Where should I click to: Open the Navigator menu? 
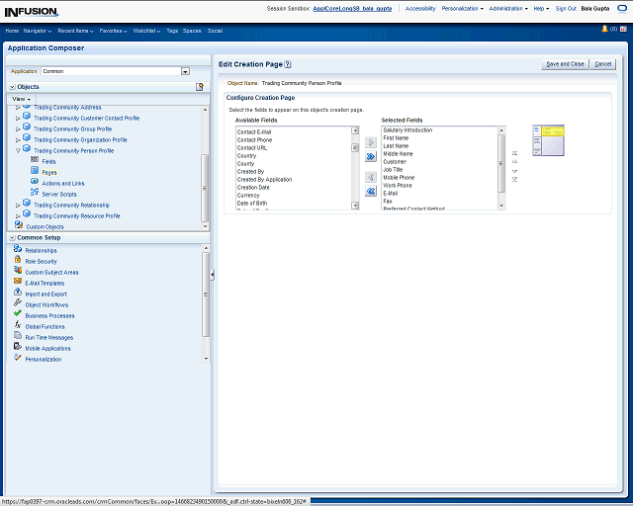point(38,31)
